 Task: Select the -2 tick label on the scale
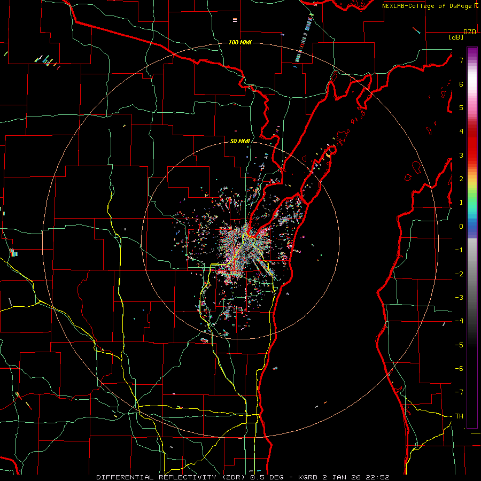click(459, 274)
